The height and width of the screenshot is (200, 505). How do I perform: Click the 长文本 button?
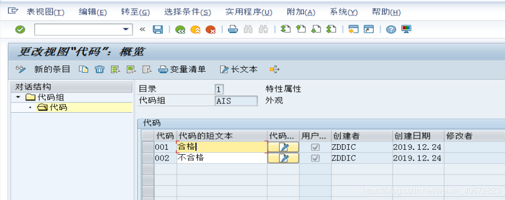[239, 69]
